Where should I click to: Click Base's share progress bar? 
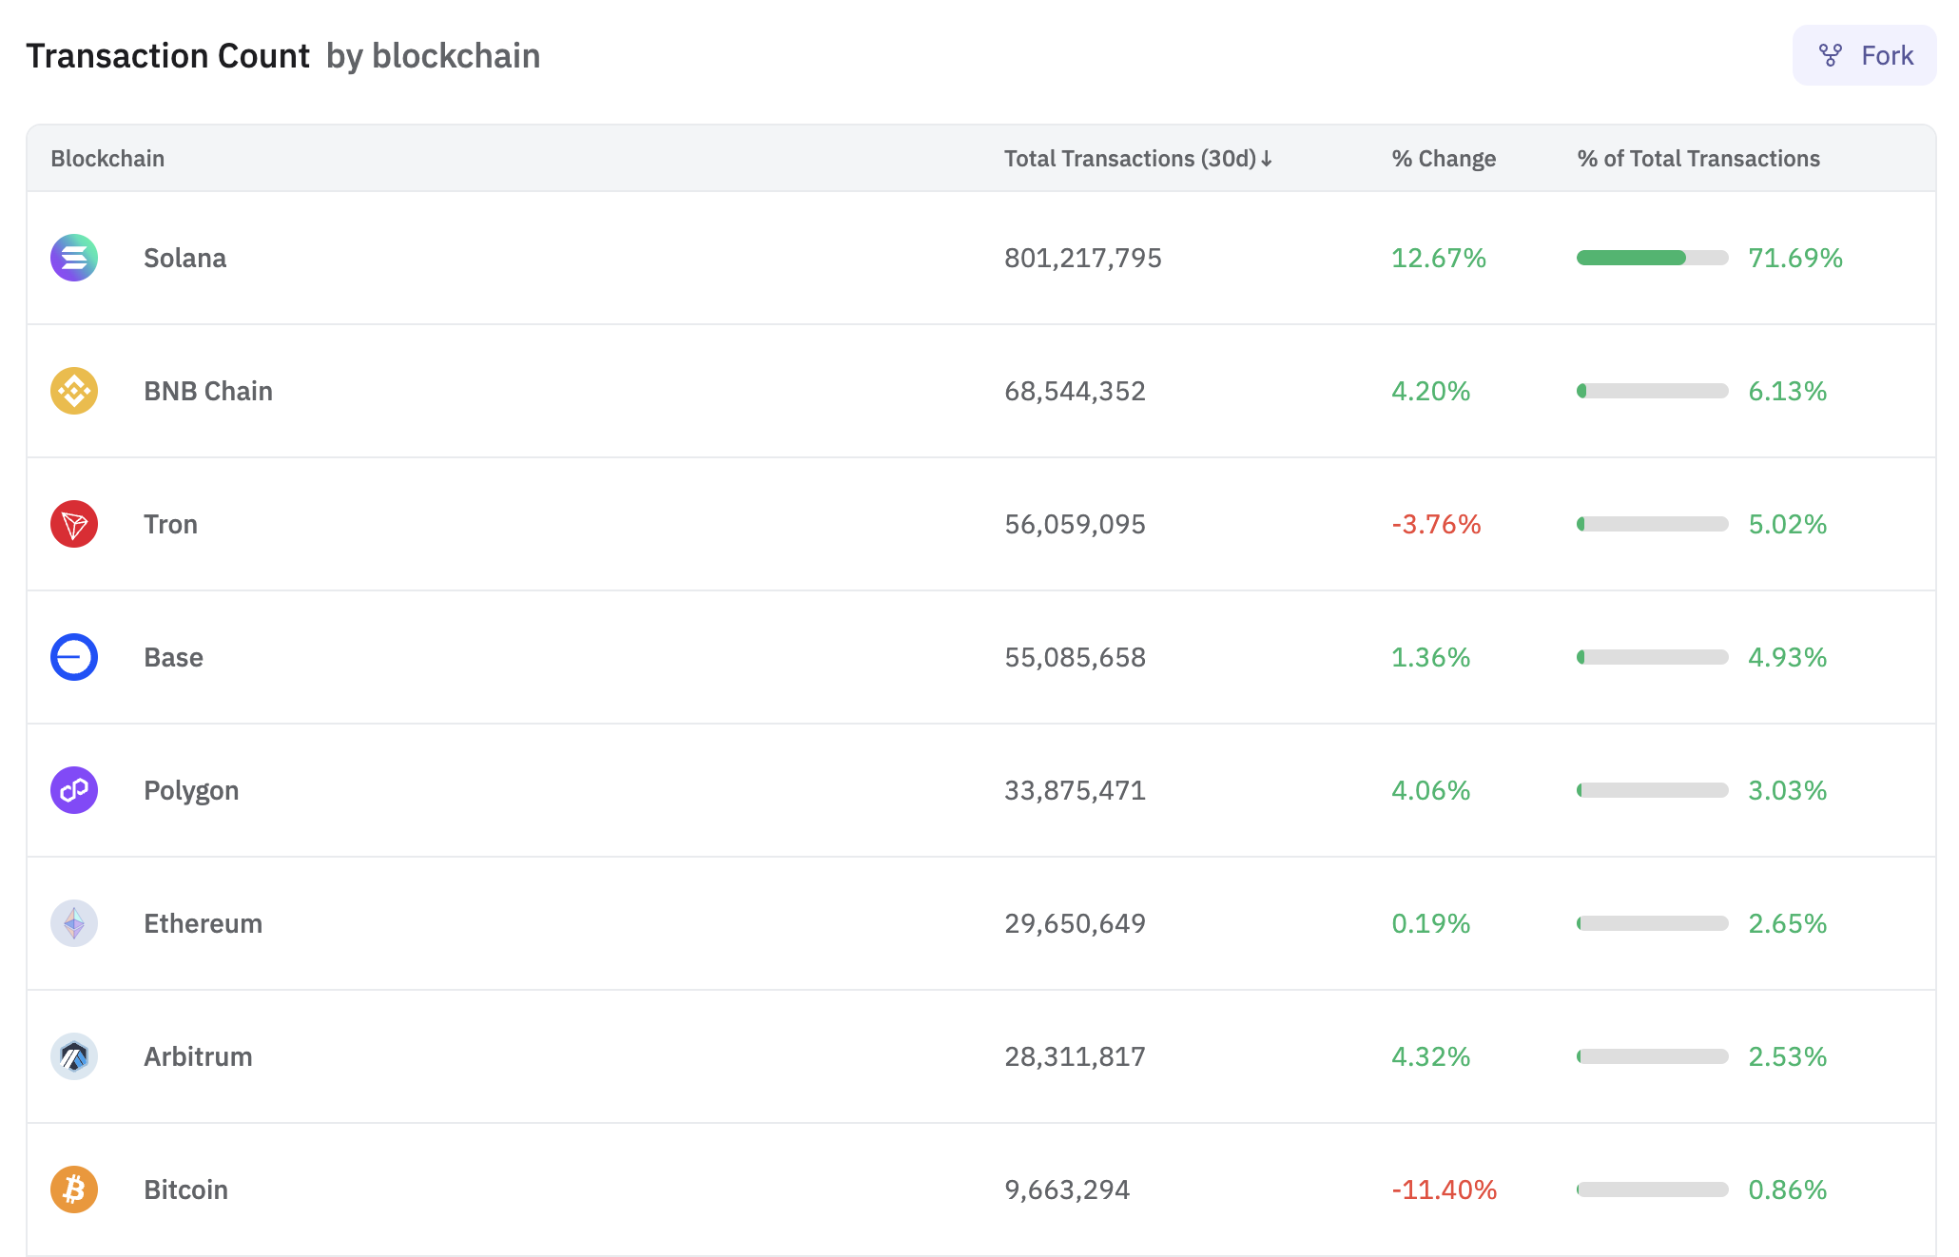tap(1653, 657)
